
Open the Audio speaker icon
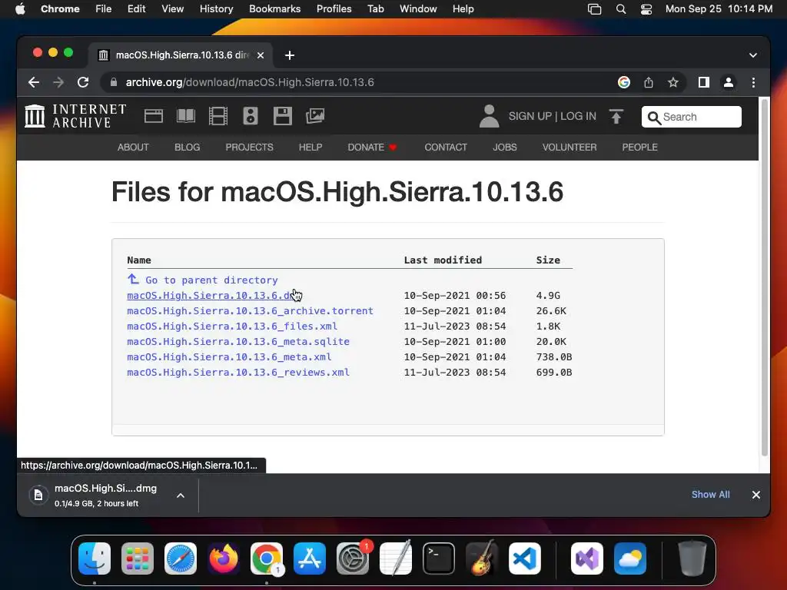pos(251,116)
